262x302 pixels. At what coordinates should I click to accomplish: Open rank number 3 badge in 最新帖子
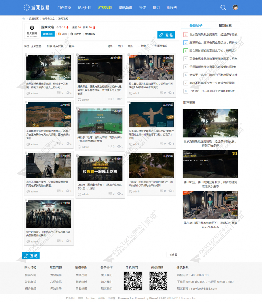point(185,51)
